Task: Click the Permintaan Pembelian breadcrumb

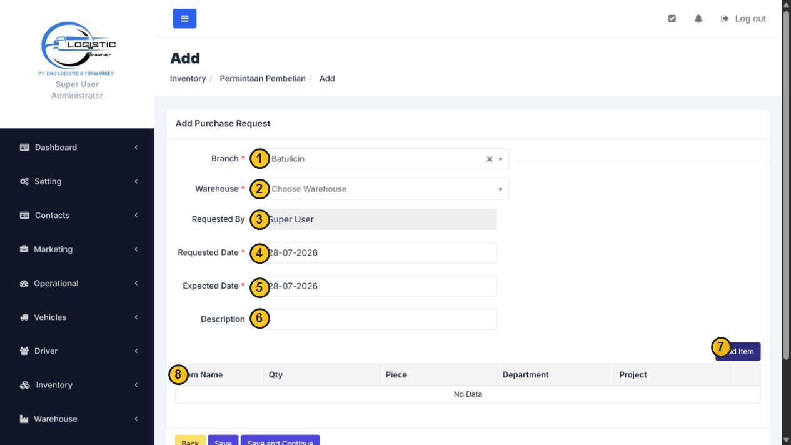Action: click(x=263, y=79)
